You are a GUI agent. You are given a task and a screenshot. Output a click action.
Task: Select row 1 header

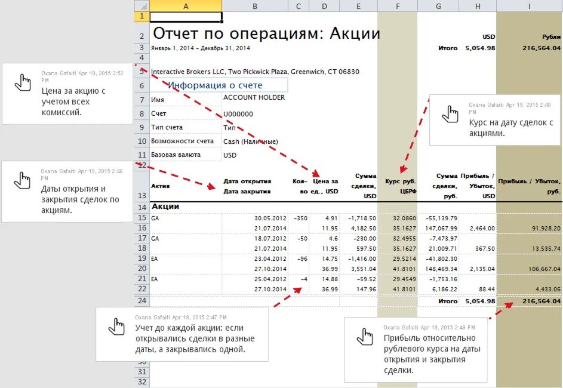pyautogui.click(x=141, y=16)
